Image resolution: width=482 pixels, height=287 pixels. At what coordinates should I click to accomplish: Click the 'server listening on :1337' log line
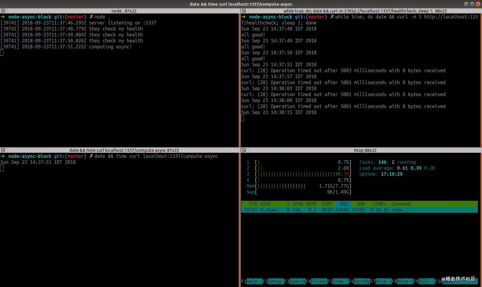click(x=78, y=23)
